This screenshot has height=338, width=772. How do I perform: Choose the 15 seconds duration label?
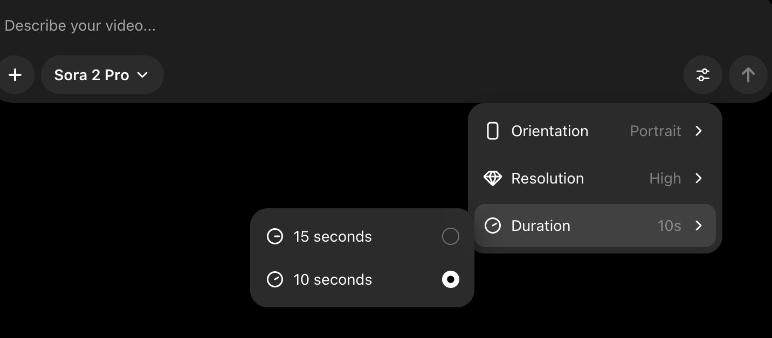click(x=333, y=237)
